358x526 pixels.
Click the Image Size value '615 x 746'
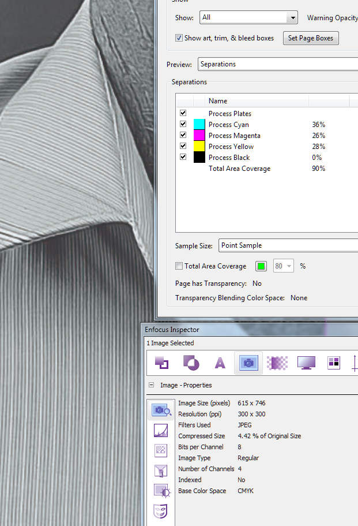pyautogui.click(x=251, y=403)
